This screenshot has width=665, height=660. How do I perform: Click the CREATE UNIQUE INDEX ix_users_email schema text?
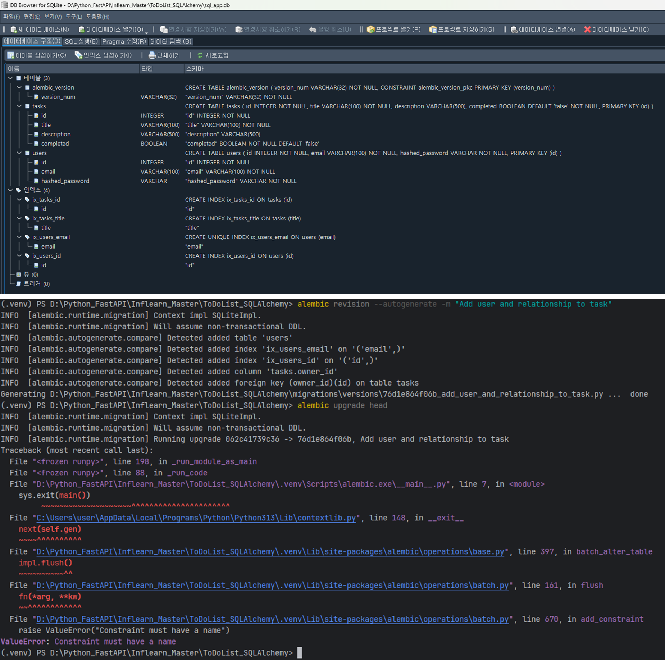coord(260,237)
